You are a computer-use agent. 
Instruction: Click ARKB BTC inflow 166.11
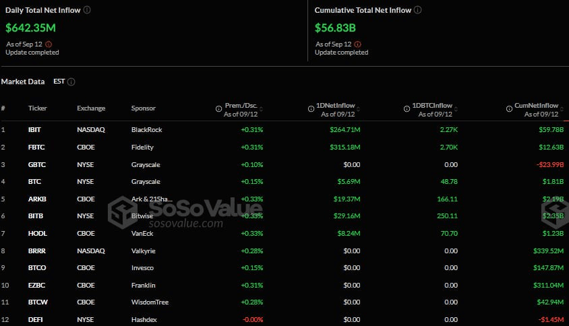pyautogui.click(x=447, y=199)
